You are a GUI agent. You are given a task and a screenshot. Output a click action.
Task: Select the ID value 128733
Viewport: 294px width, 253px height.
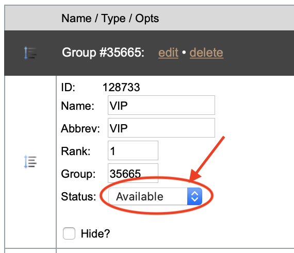tap(121, 88)
